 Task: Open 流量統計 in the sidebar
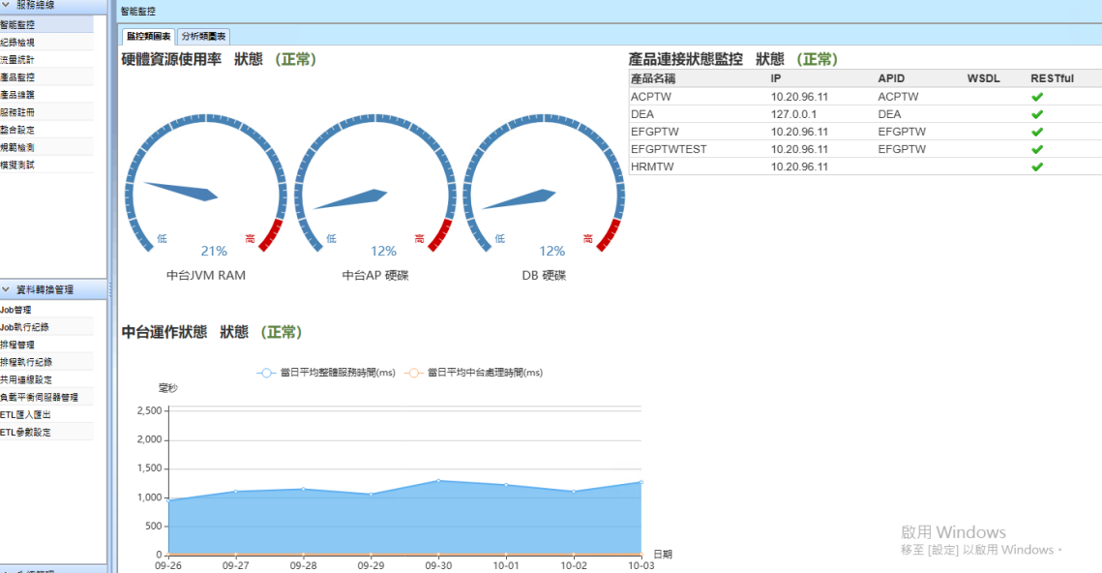point(17,60)
